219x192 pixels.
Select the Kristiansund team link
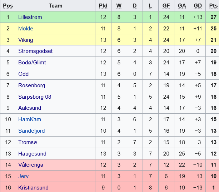click(33, 188)
